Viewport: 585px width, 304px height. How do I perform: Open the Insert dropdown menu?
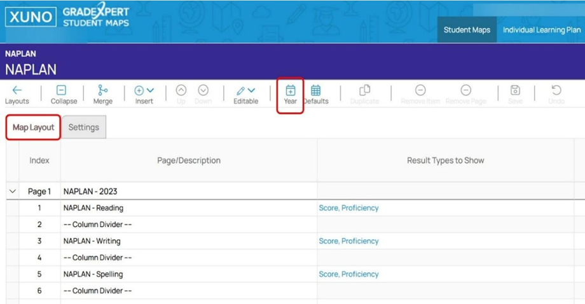point(144,91)
